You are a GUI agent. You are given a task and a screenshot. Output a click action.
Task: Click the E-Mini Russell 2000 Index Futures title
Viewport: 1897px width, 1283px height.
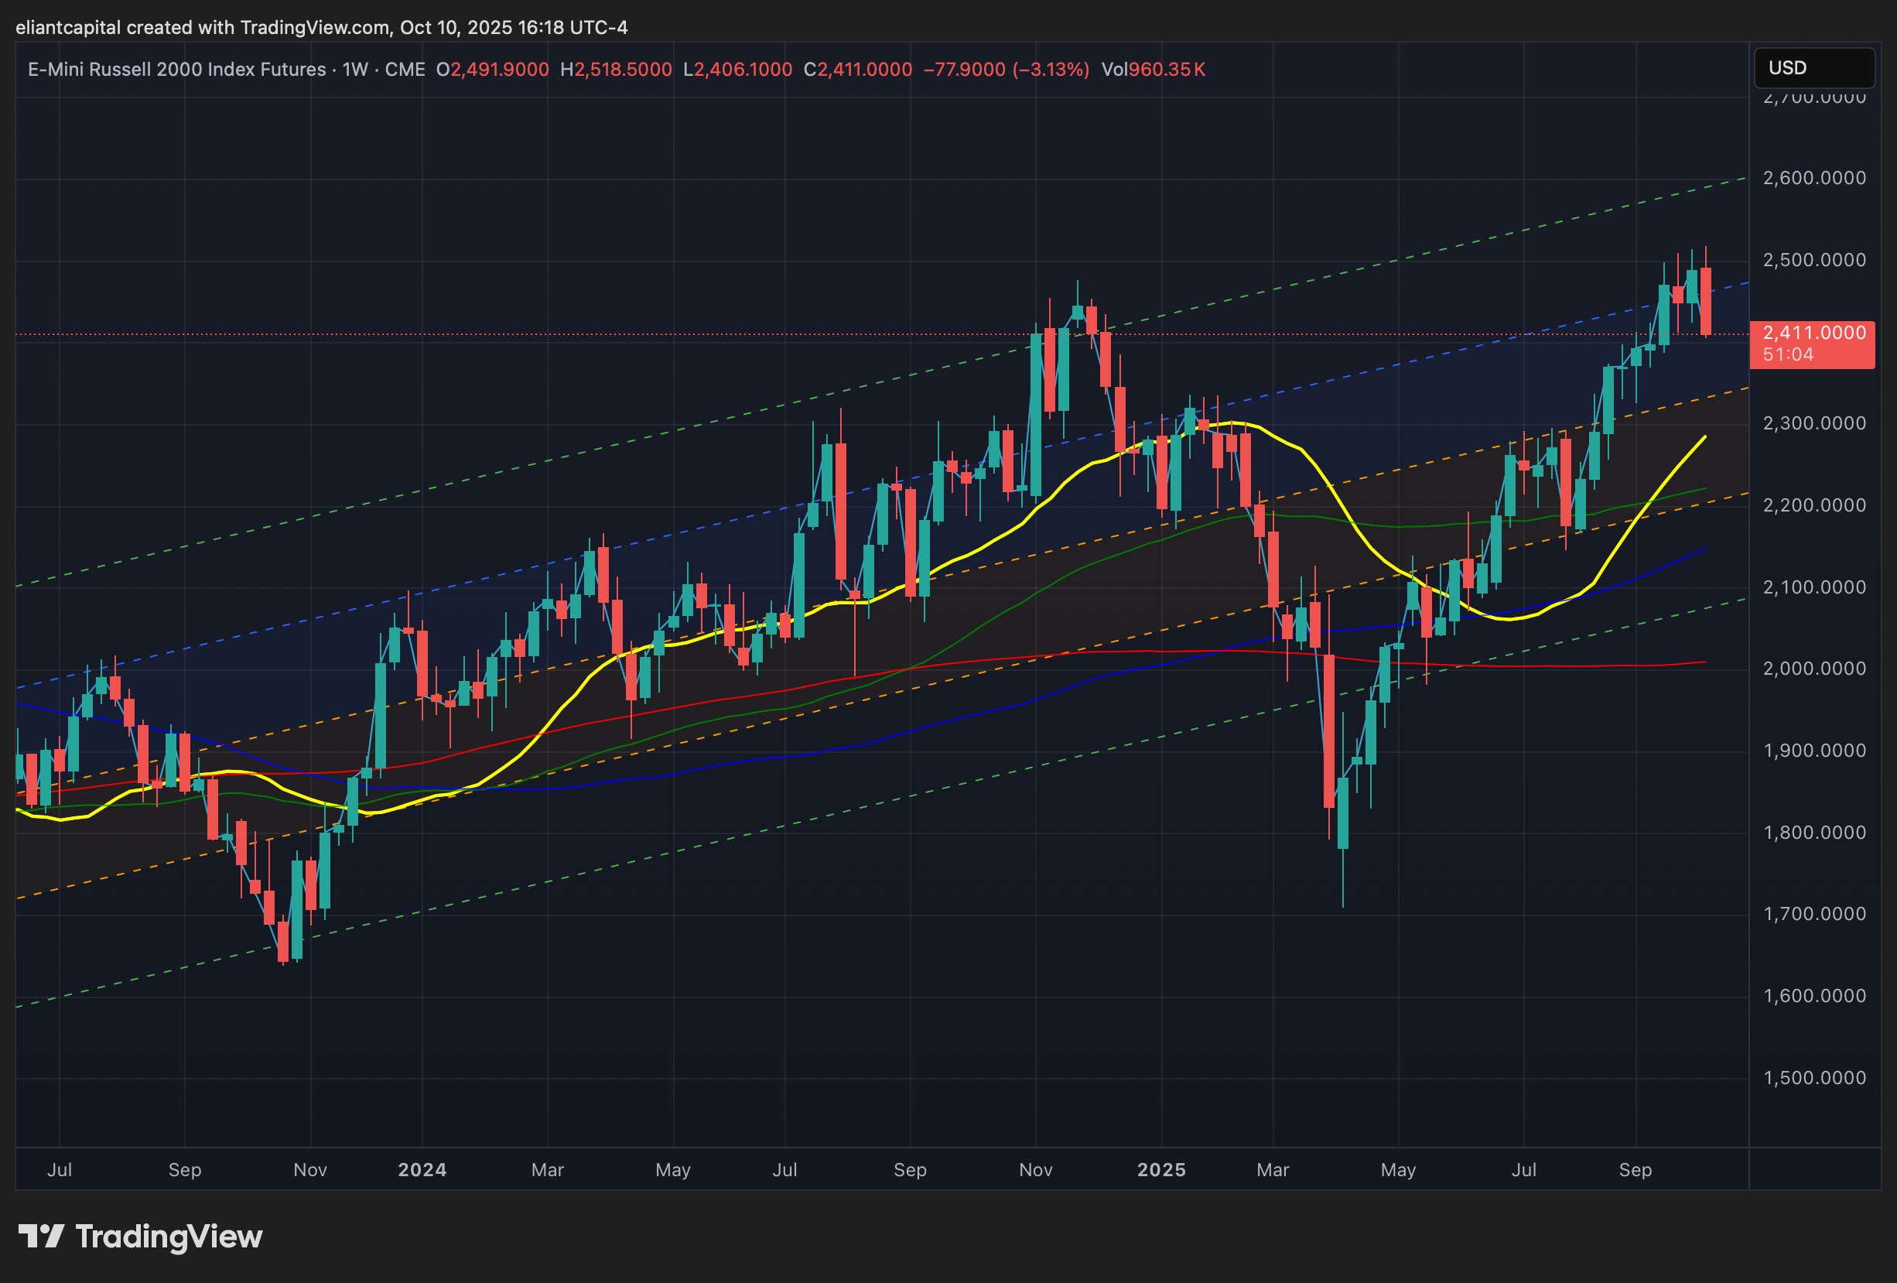click(x=176, y=70)
